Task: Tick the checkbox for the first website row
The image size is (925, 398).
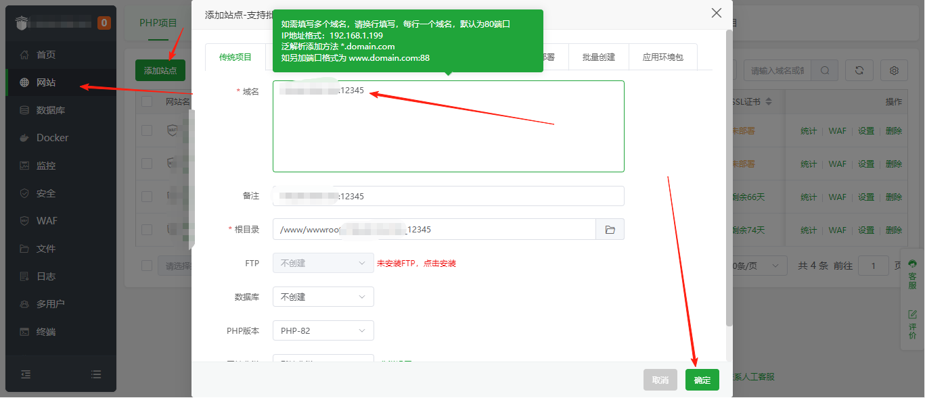Action: coord(147,130)
